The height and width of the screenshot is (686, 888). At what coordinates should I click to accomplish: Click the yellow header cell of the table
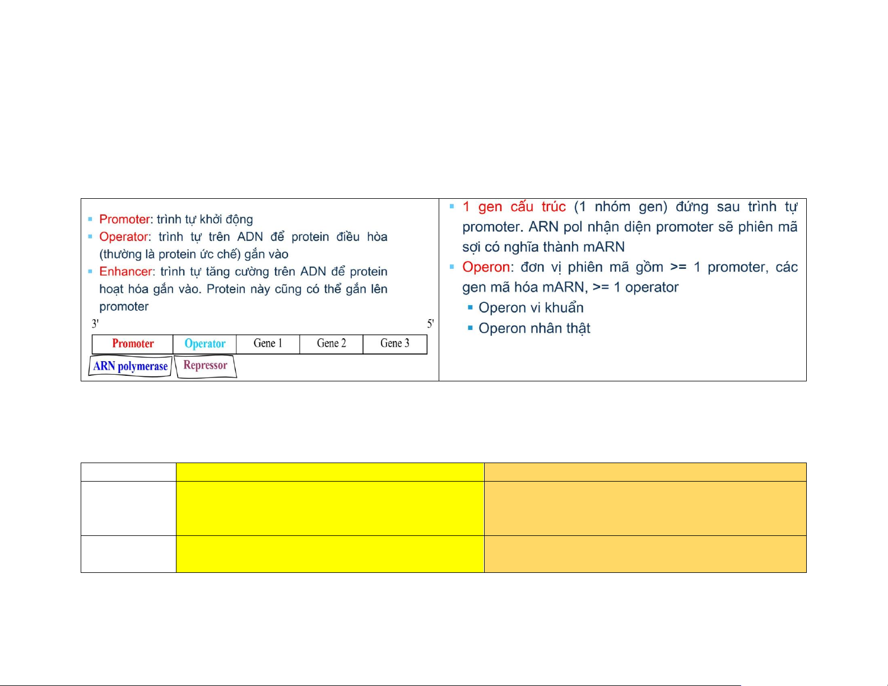click(330, 472)
